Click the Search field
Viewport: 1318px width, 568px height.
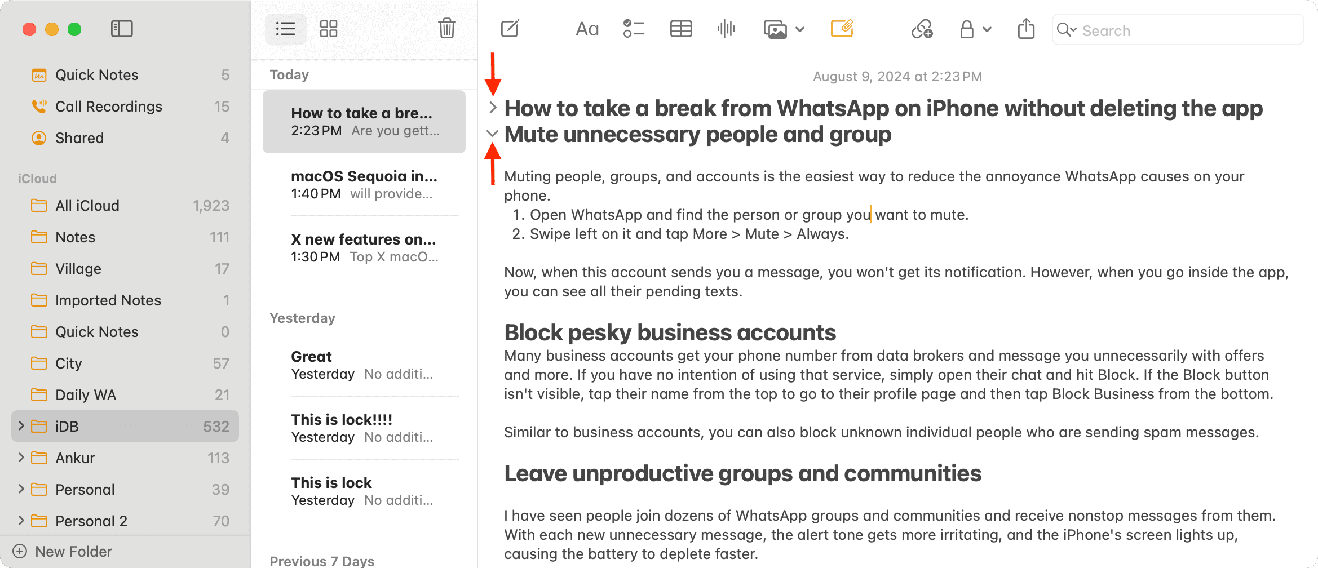[1184, 30]
